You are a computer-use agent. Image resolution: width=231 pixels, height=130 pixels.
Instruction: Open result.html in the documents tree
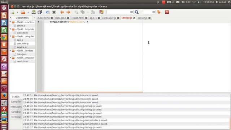(22, 61)
